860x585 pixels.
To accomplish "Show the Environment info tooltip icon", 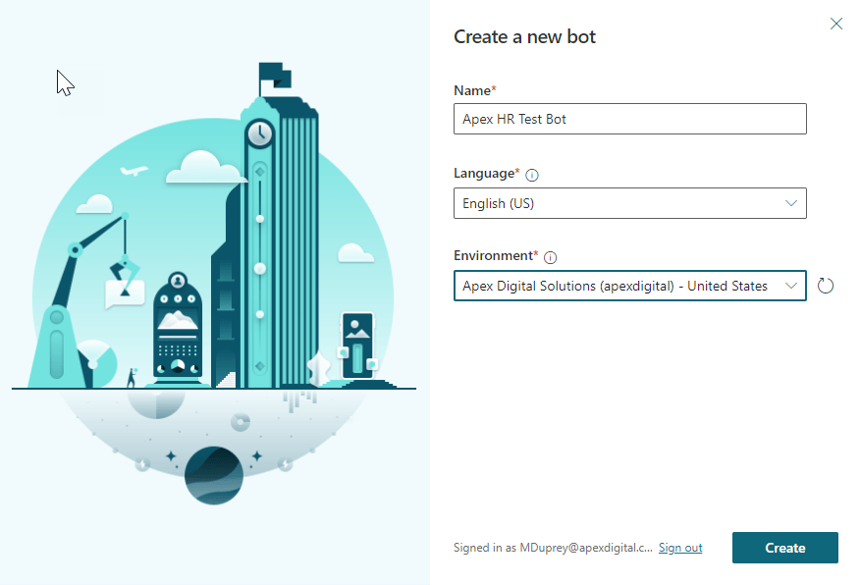I will [x=550, y=257].
